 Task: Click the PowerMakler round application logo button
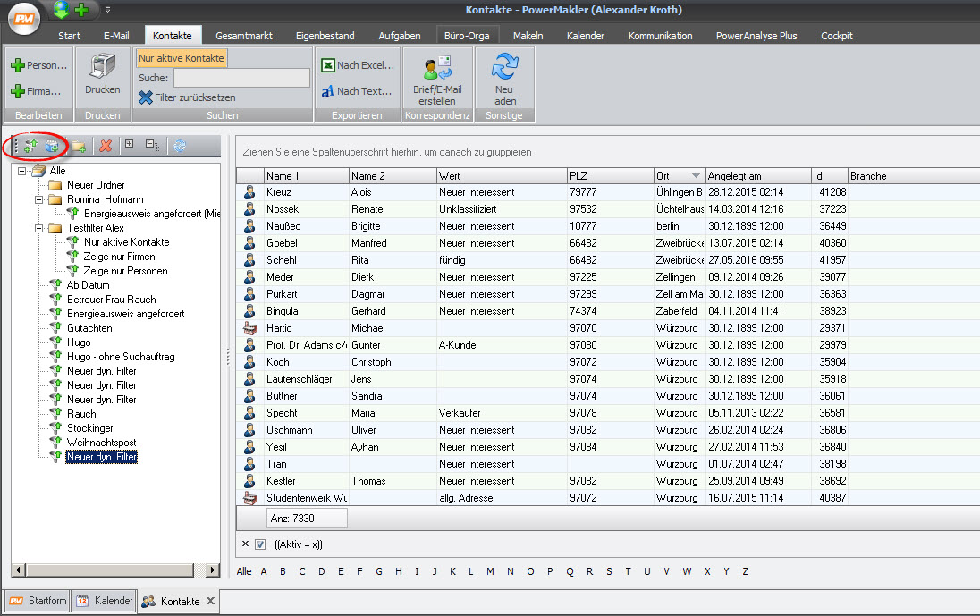(x=24, y=19)
